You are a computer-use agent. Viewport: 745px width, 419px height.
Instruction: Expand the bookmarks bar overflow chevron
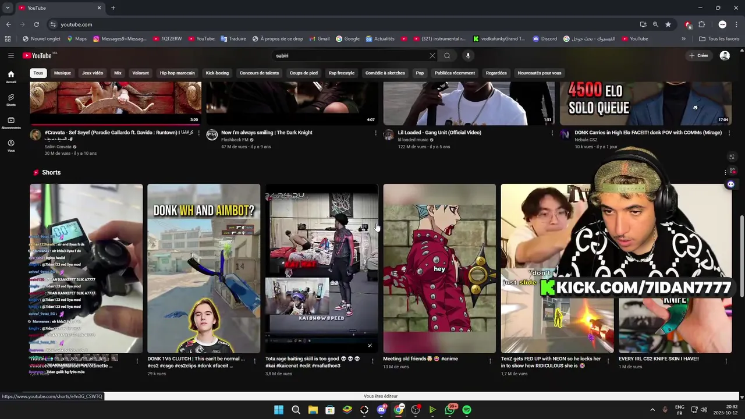(683, 39)
